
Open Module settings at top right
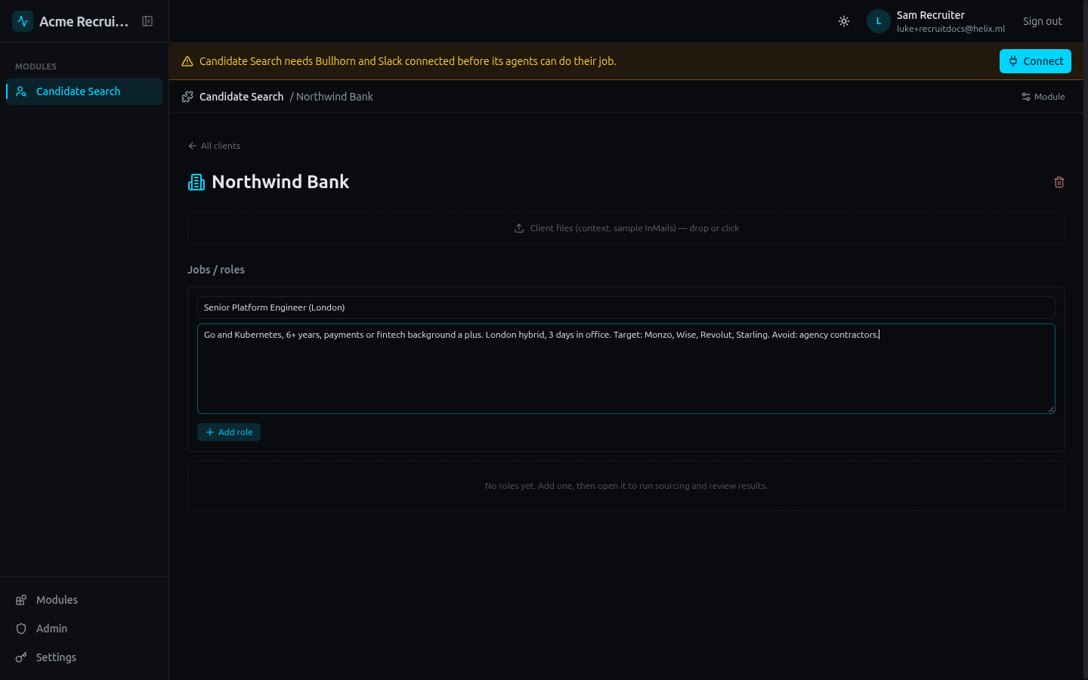(1043, 97)
